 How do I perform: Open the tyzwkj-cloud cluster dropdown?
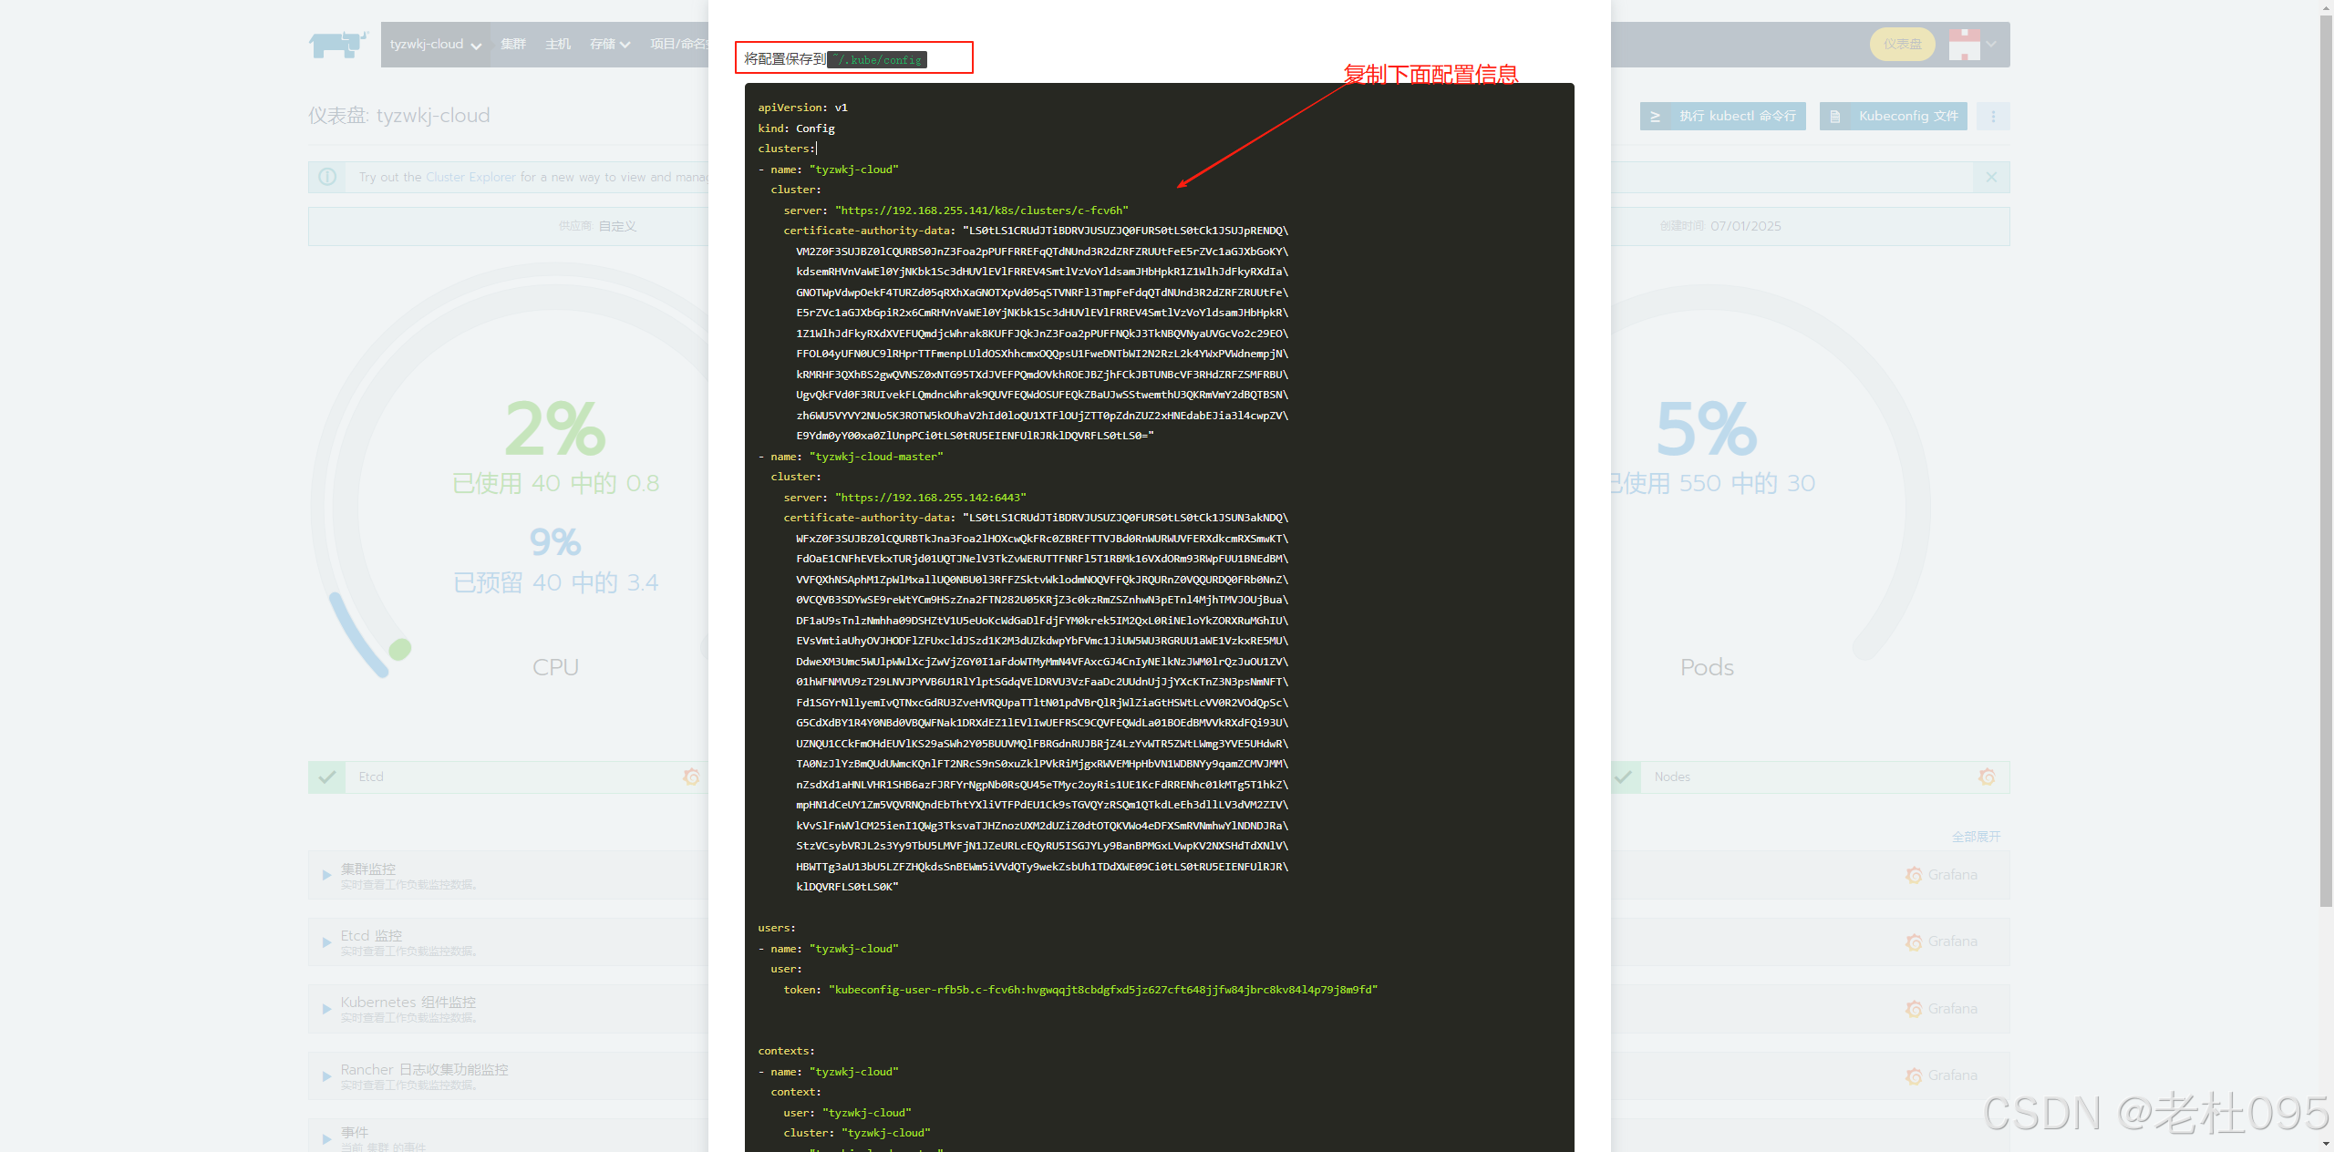[435, 45]
